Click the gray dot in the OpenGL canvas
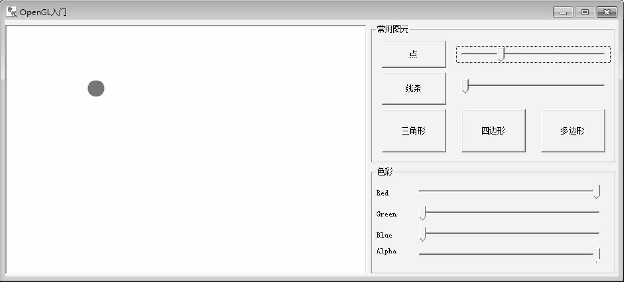This screenshot has width=624, height=282. pyautogui.click(x=96, y=88)
